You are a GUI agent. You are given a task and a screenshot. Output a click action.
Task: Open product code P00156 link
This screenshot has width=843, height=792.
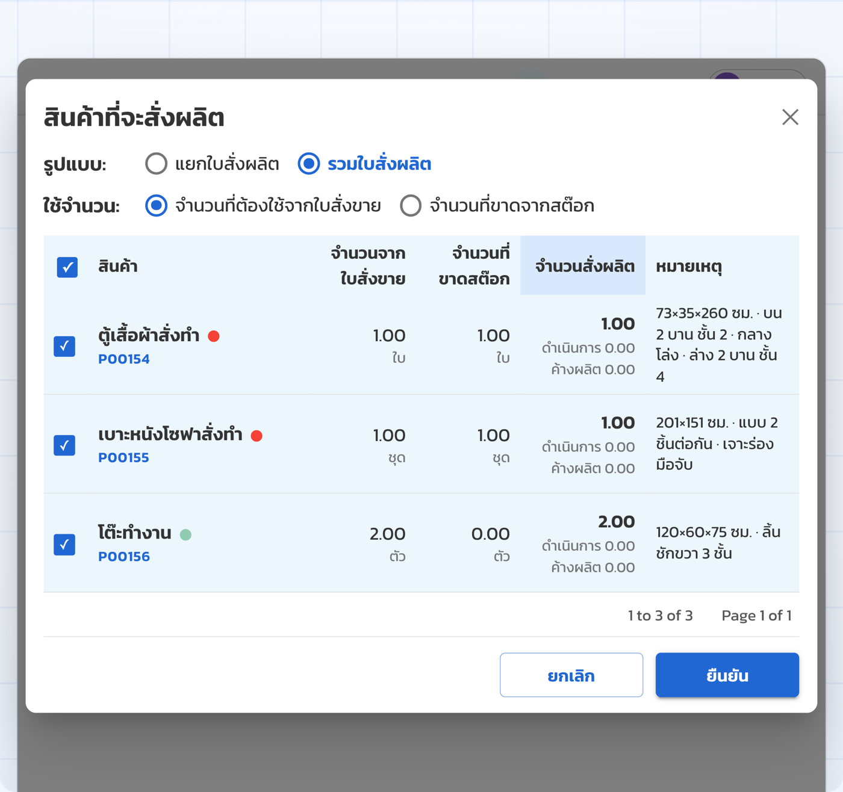[x=124, y=557]
